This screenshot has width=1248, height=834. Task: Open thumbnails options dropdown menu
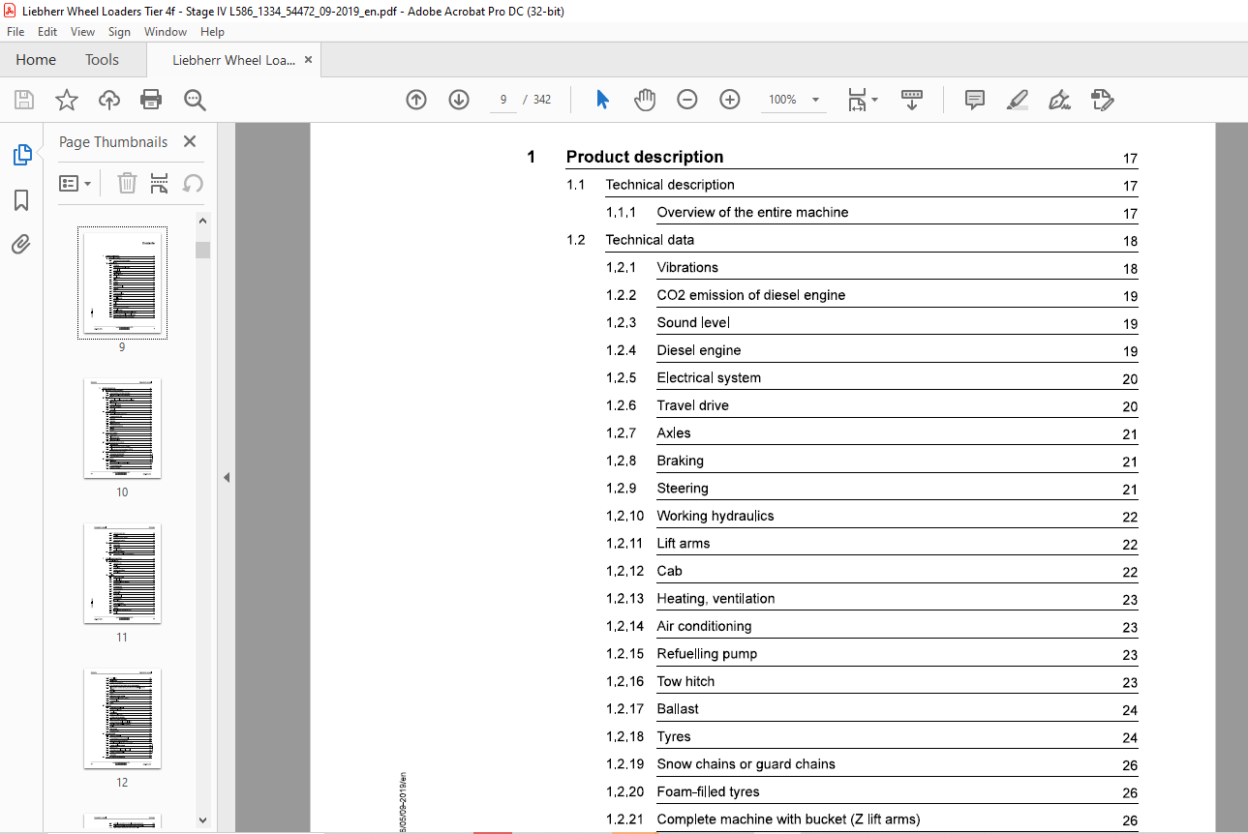(76, 183)
